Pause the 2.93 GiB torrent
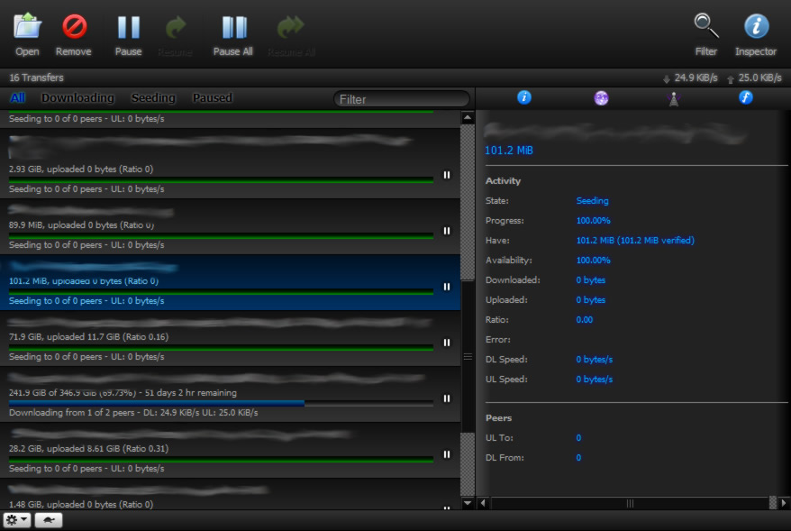791x531 pixels. coord(447,175)
